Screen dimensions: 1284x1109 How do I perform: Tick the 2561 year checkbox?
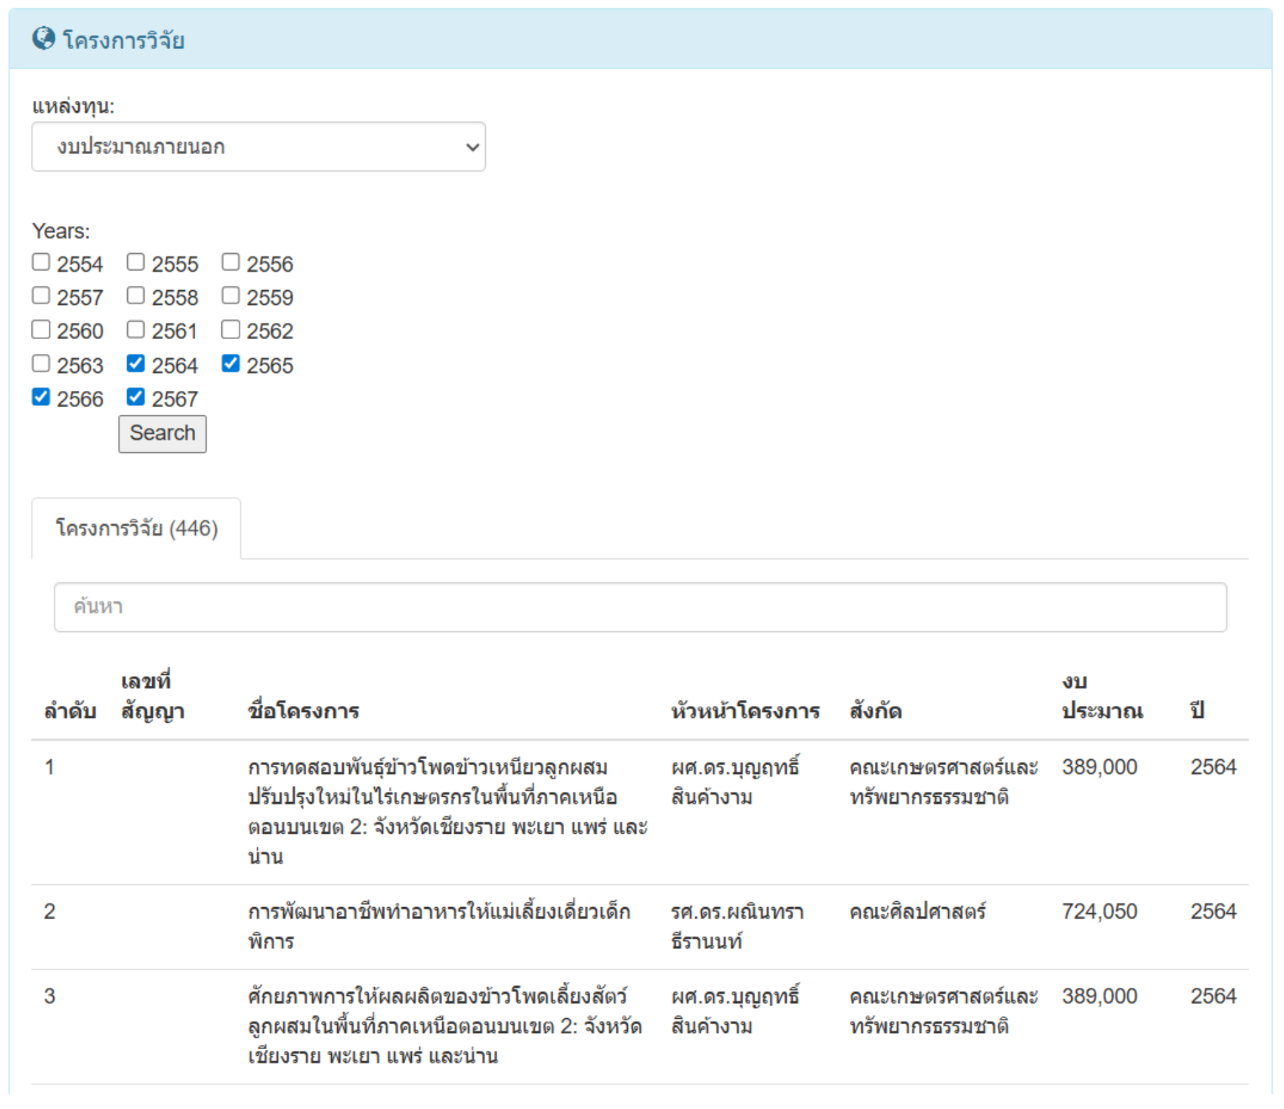(136, 329)
